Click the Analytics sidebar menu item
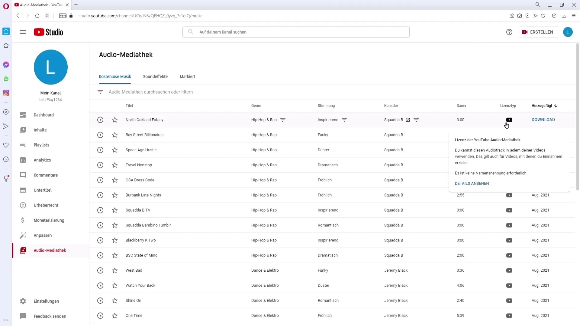The image size is (580, 326). pos(42,160)
